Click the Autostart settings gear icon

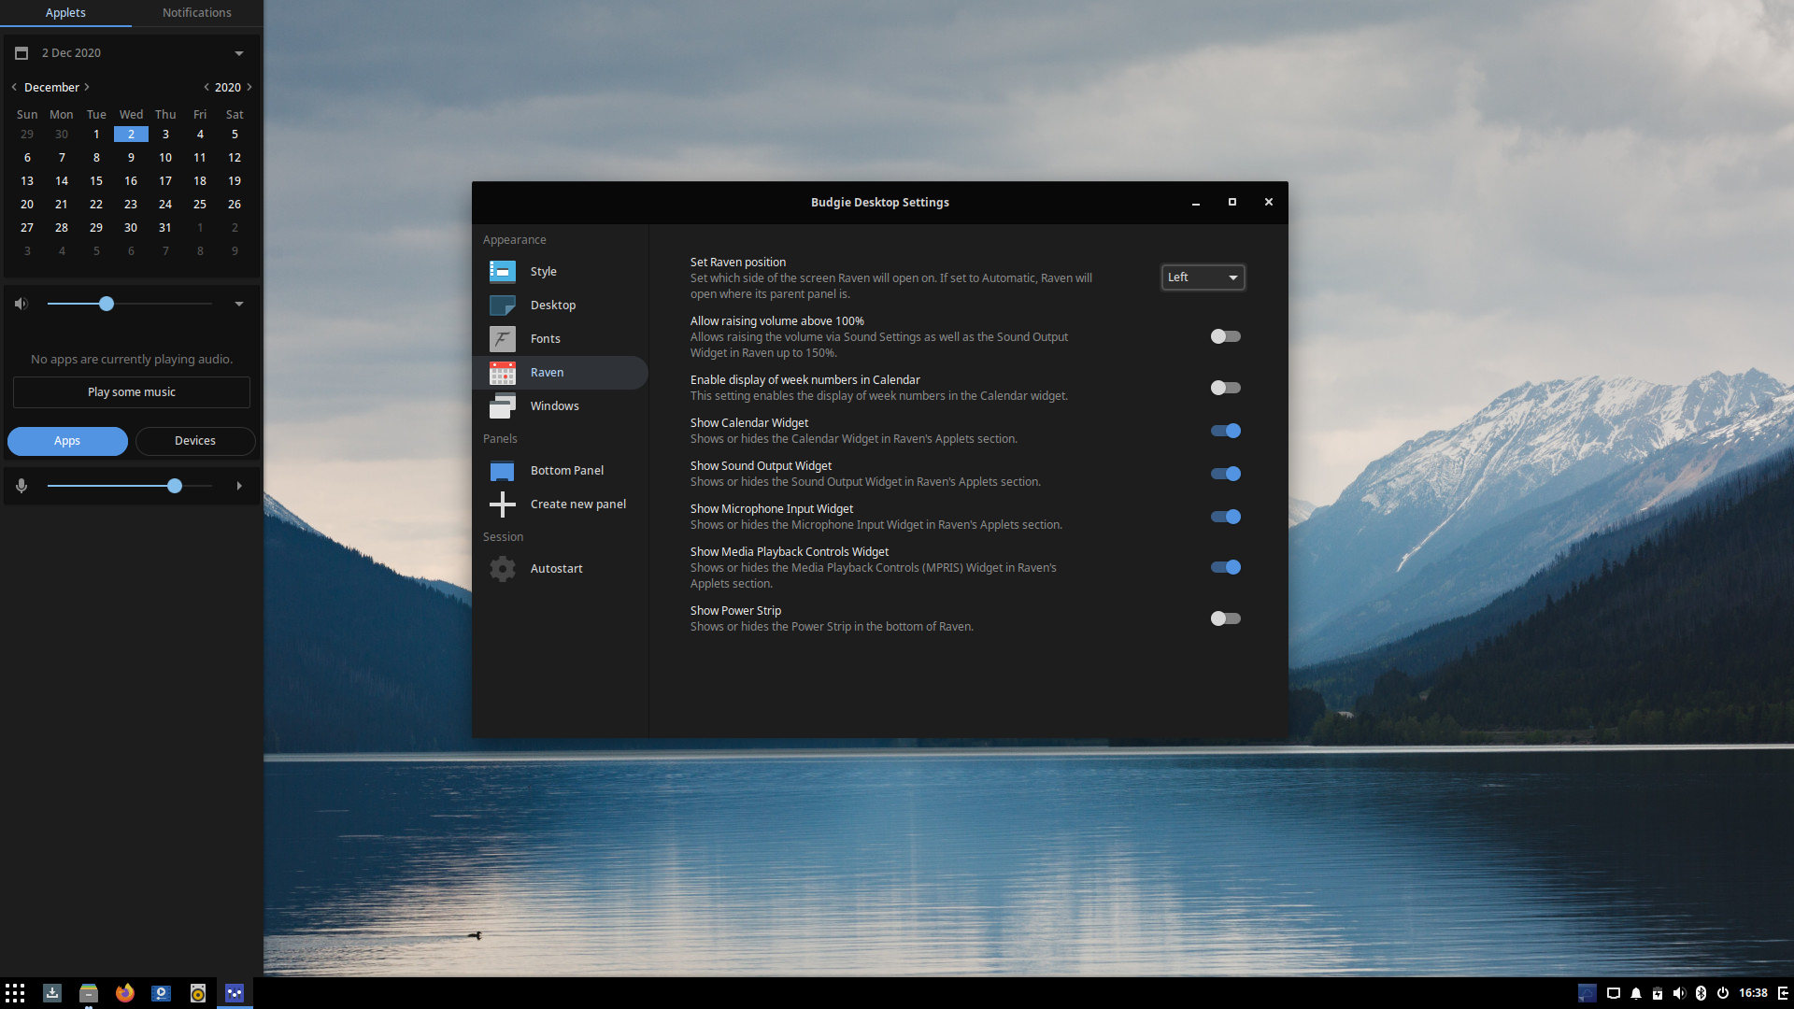(x=503, y=568)
